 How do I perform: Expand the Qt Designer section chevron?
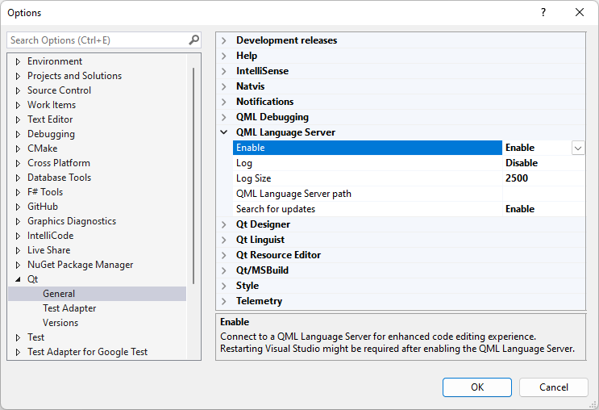[224, 224]
